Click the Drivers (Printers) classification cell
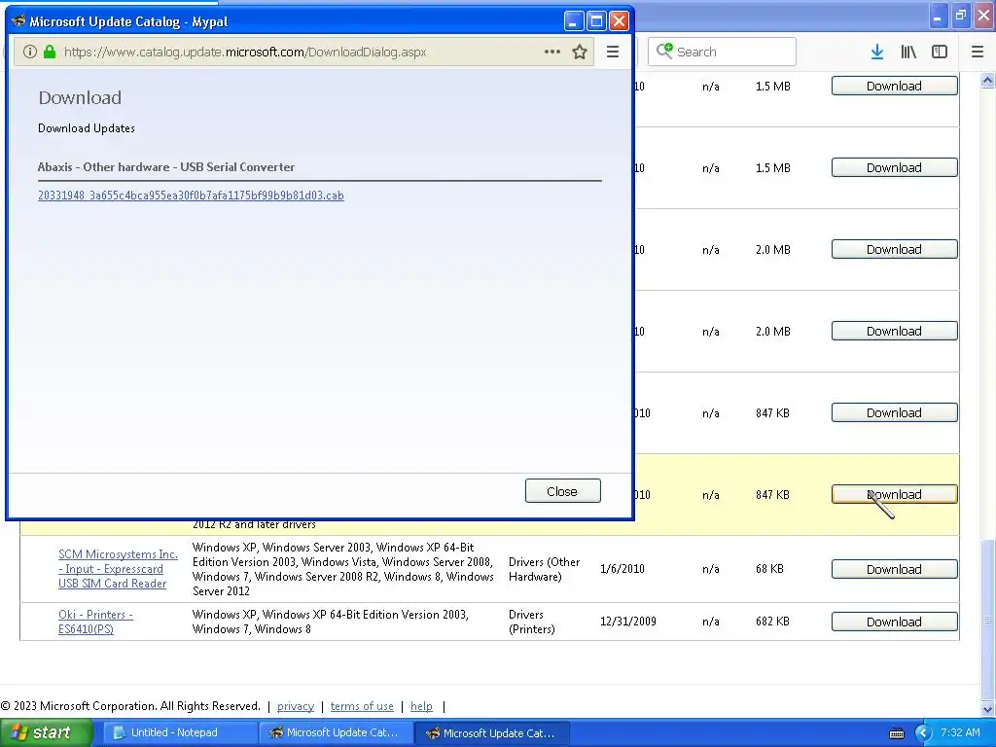 (x=532, y=622)
